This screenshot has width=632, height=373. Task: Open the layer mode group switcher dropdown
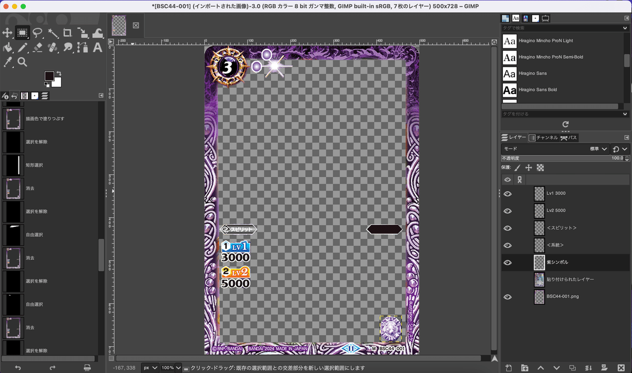point(620,149)
